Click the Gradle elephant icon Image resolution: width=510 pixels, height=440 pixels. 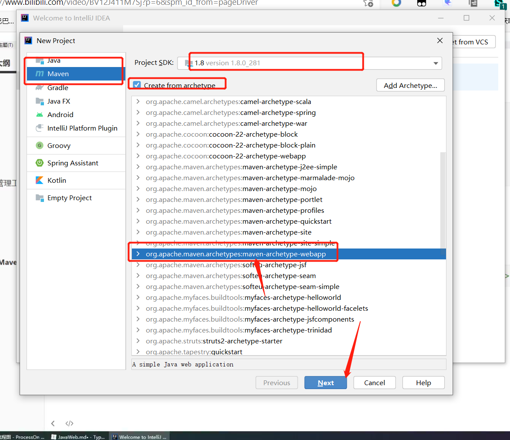point(40,87)
